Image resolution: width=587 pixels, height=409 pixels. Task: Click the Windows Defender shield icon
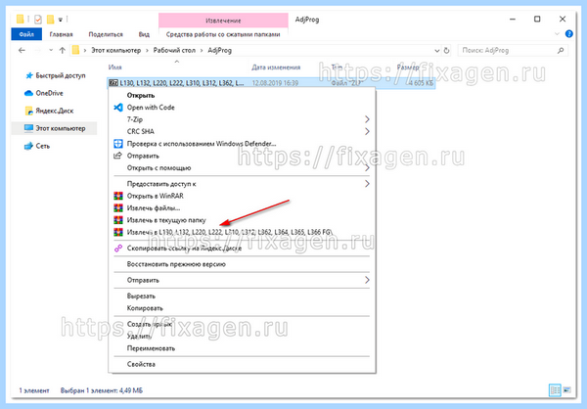coord(118,144)
